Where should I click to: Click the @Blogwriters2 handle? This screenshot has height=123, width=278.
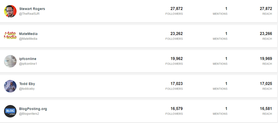click(29, 114)
